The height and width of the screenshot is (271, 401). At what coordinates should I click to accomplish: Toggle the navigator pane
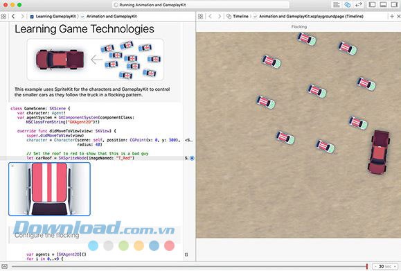click(x=372, y=5)
